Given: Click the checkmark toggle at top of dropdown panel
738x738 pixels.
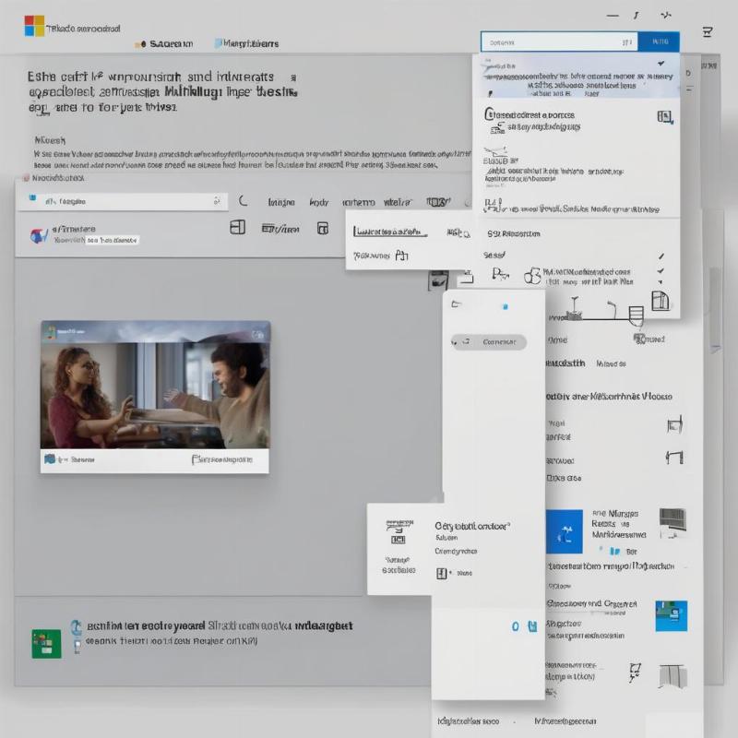Looking at the screenshot, I should point(661,63).
